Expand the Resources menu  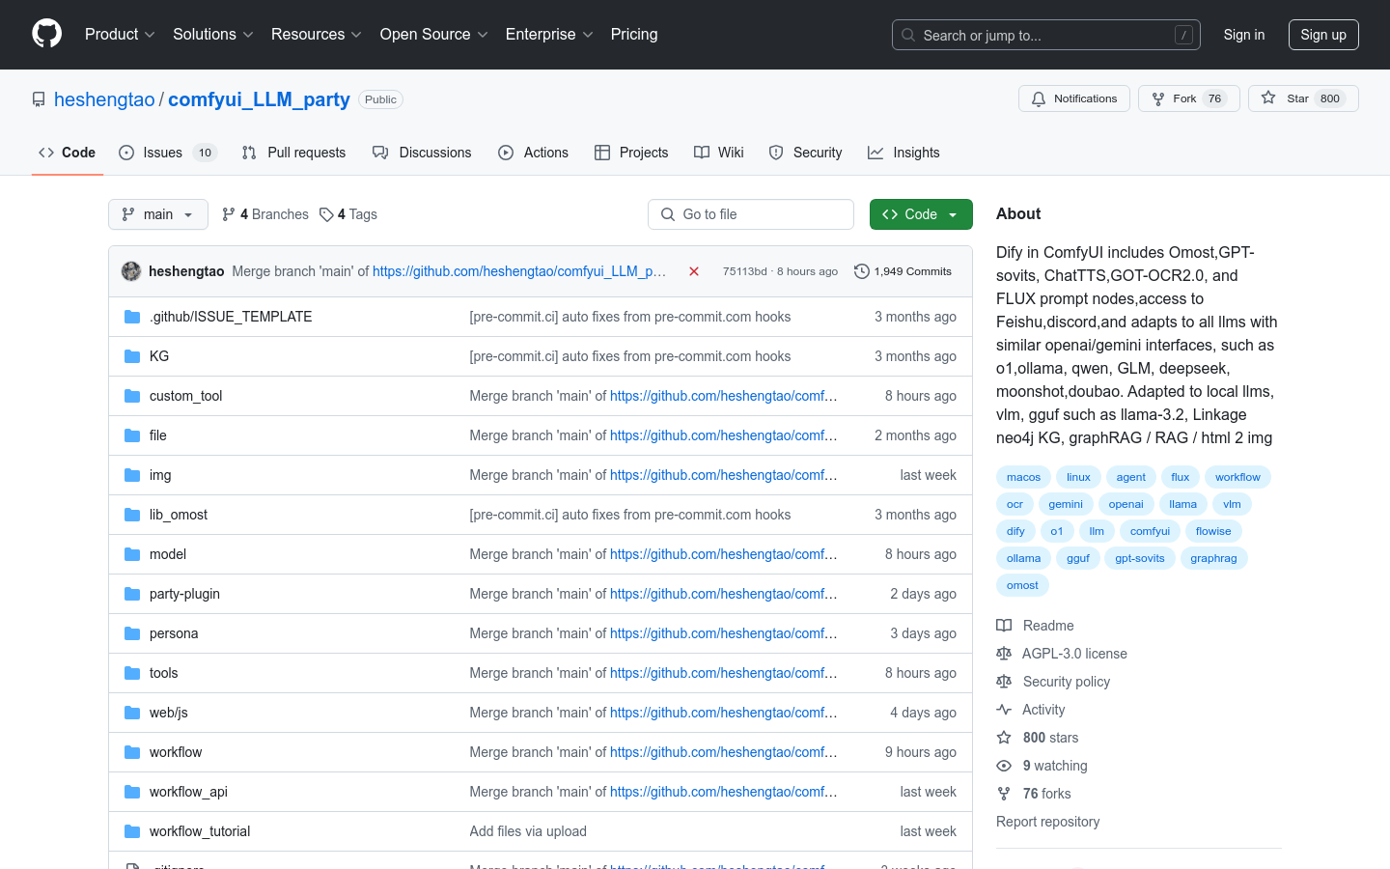pyautogui.click(x=316, y=34)
